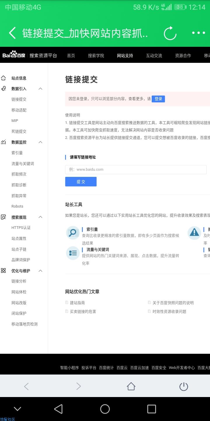This screenshot has height=421, width=210.
Task: Tap Android recent apps square button
Action: coord(152,409)
